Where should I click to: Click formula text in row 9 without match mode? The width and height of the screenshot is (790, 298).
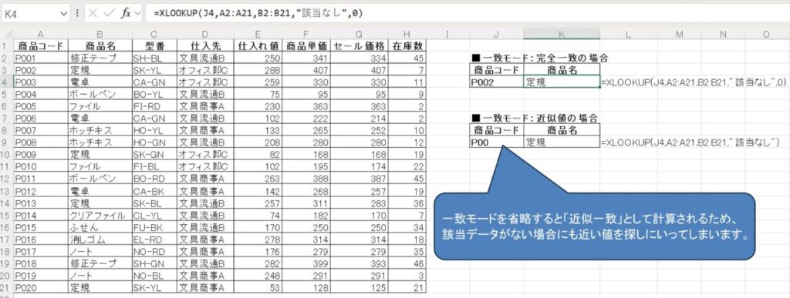coord(690,142)
